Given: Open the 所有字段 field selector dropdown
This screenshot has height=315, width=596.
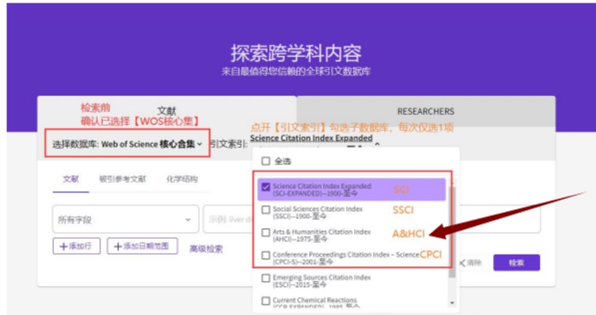Looking at the screenshot, I should coord(125,219).
